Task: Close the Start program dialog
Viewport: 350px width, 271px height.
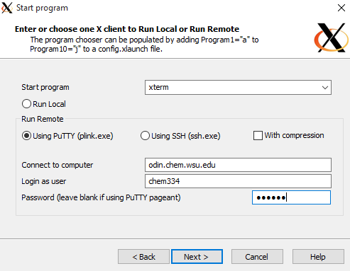Action: pos(341,8)
